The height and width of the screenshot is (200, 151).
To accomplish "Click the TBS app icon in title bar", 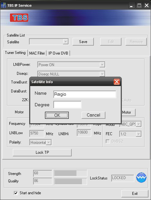I will (4, 5).
